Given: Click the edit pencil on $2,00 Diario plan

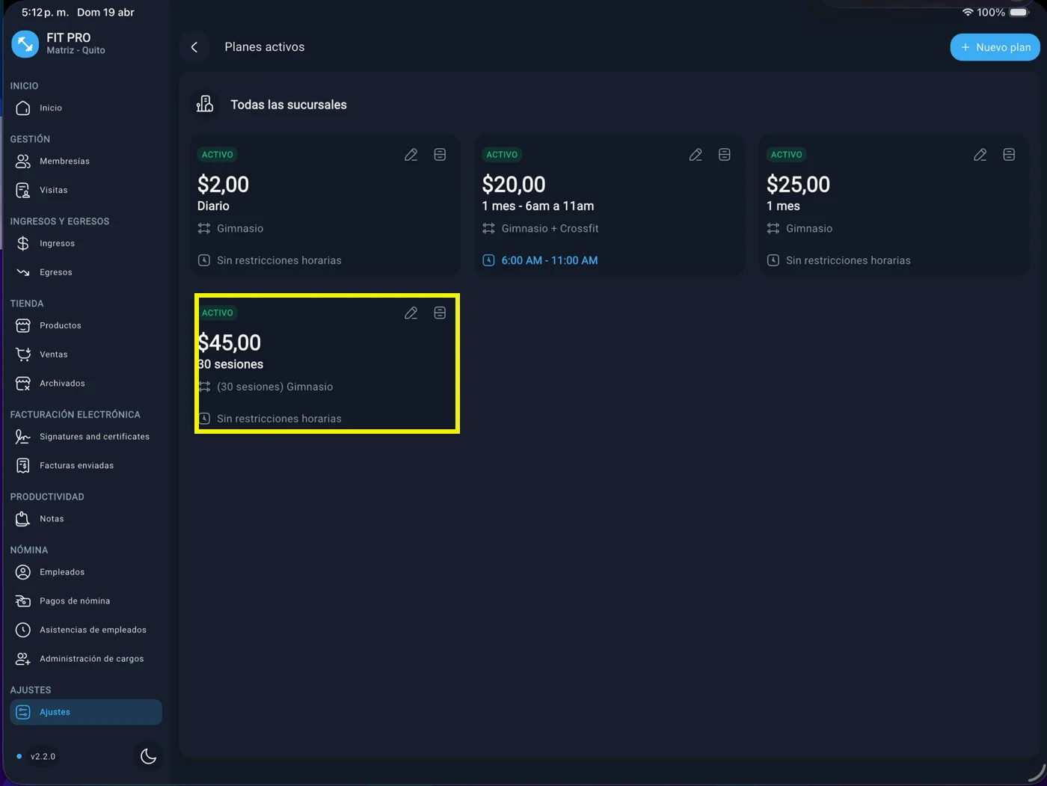Looking at the screenshot, I should [411, 155].
